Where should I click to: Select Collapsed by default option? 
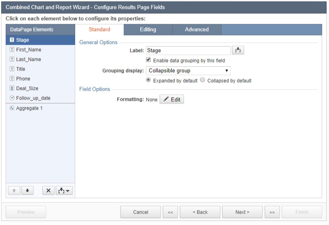pos(202,80)
